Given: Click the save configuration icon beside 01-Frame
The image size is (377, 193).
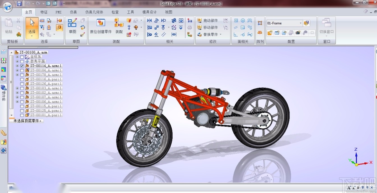Looking at the screenshot, I should (x=306, y=23).
